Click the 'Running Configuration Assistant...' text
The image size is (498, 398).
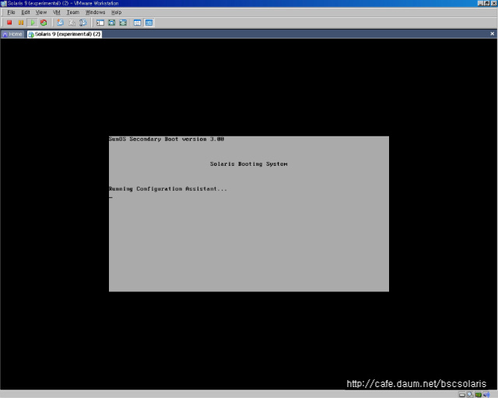[168, 188]
